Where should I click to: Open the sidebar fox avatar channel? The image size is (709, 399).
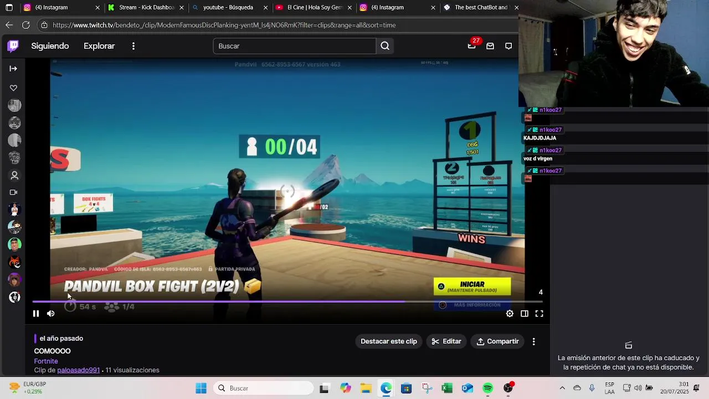[14, 262]
